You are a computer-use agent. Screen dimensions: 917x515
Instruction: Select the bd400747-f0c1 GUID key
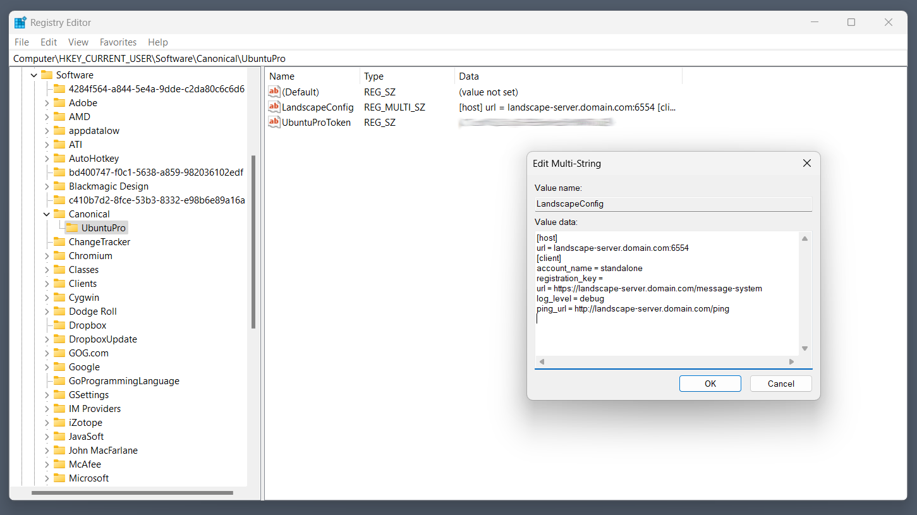(156, 173)
